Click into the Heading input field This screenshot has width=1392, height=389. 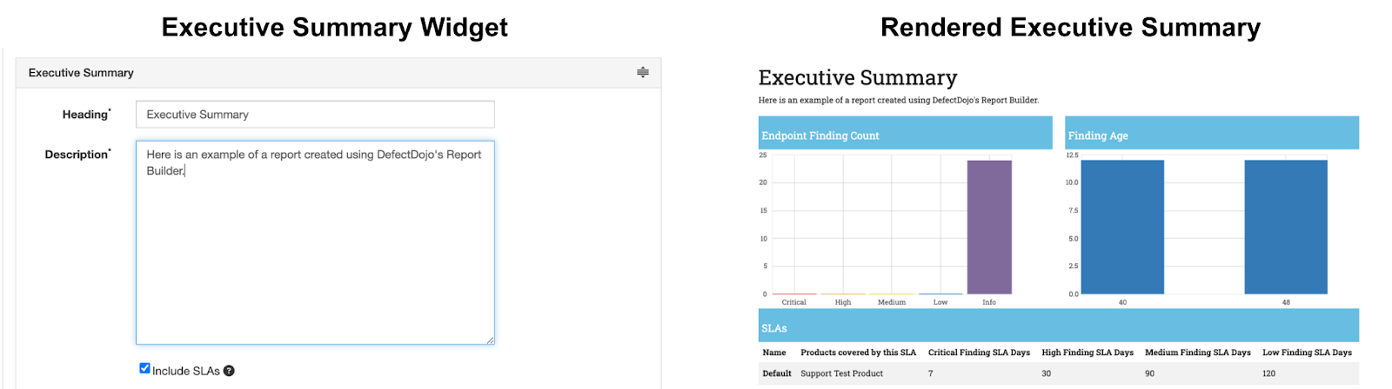point(315,115)
